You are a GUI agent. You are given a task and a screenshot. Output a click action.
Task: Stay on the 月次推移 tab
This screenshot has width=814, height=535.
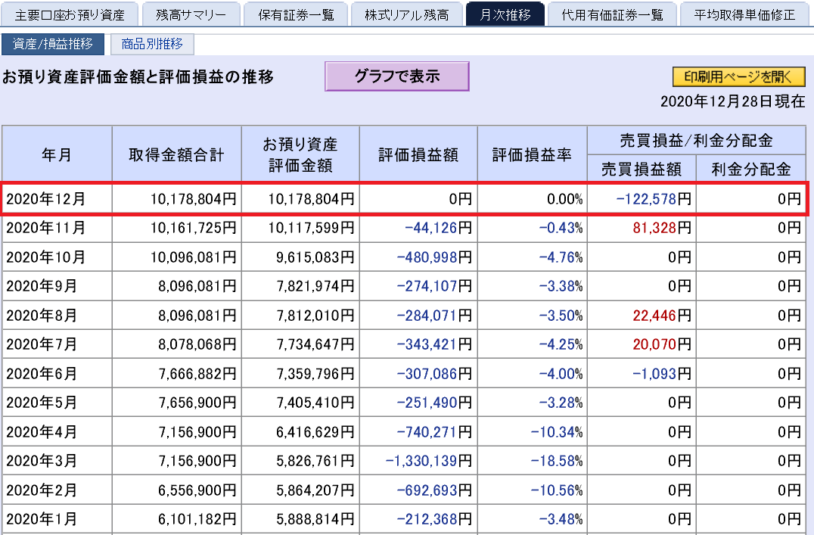(506, 14)
